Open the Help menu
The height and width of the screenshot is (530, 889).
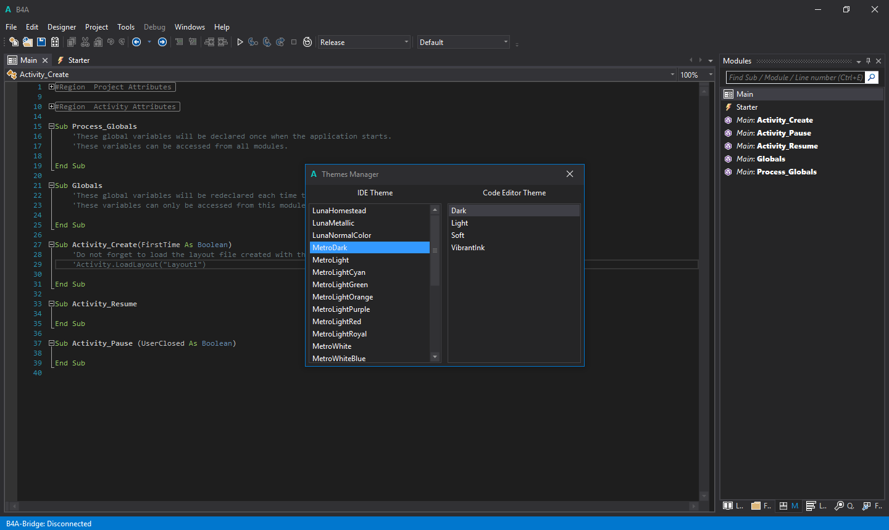[x=222, y=27]
